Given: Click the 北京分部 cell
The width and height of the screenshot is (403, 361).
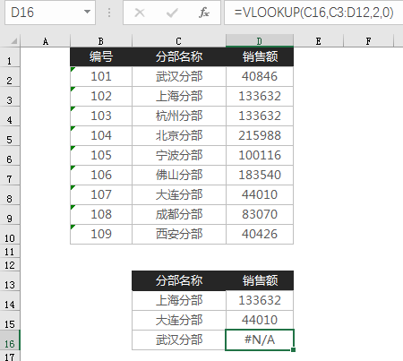Looking at the screenshot, I should click(179, 135).
